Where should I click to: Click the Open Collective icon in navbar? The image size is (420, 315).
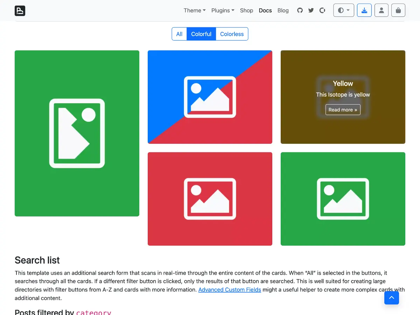(x=322, y=10)
